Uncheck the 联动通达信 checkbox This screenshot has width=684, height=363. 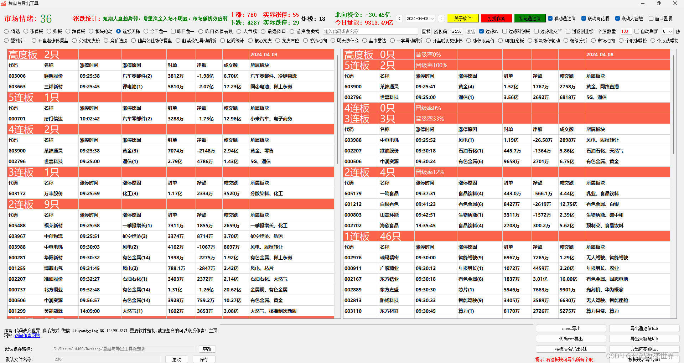coord(550,19)
